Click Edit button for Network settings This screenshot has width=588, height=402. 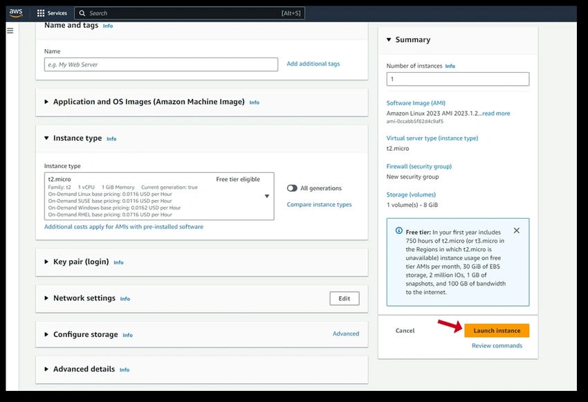[344, 298]
